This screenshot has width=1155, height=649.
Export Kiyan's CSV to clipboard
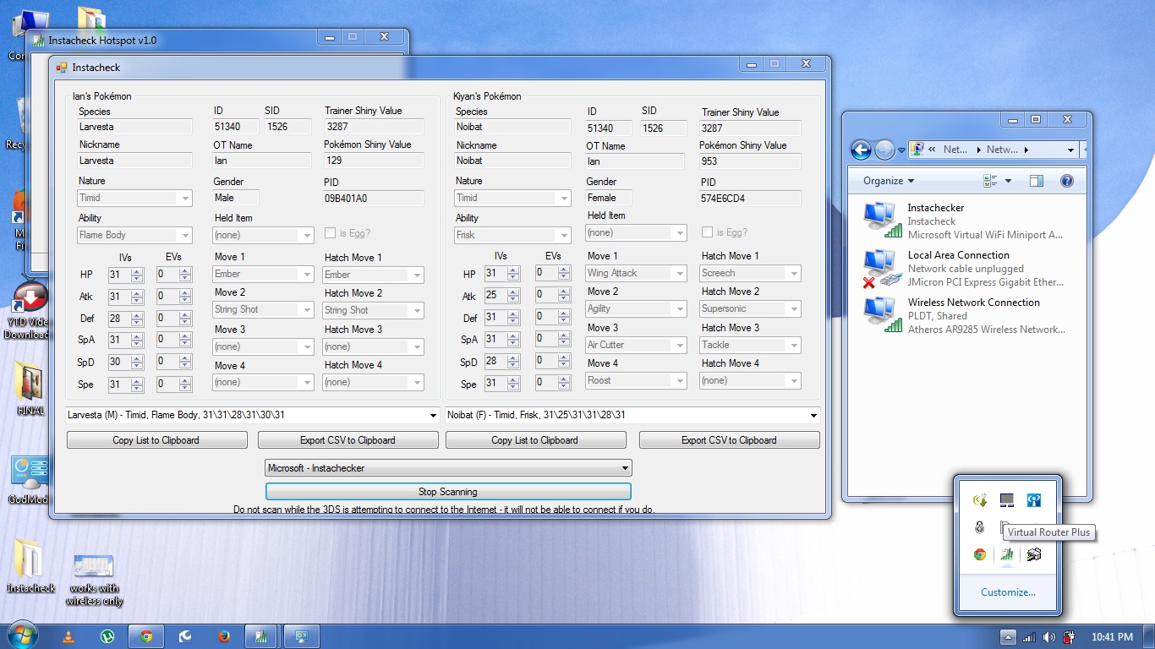point(729,440)
